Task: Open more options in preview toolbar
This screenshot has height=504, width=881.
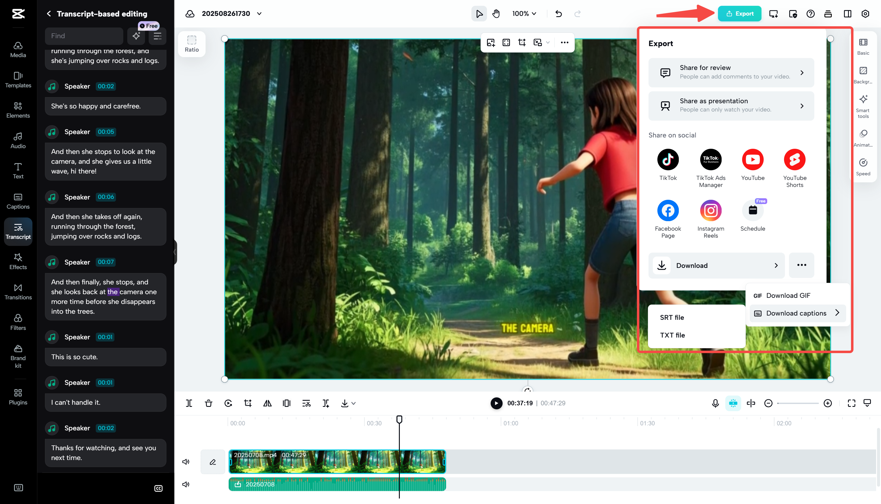Action: [x=564, y=42]
